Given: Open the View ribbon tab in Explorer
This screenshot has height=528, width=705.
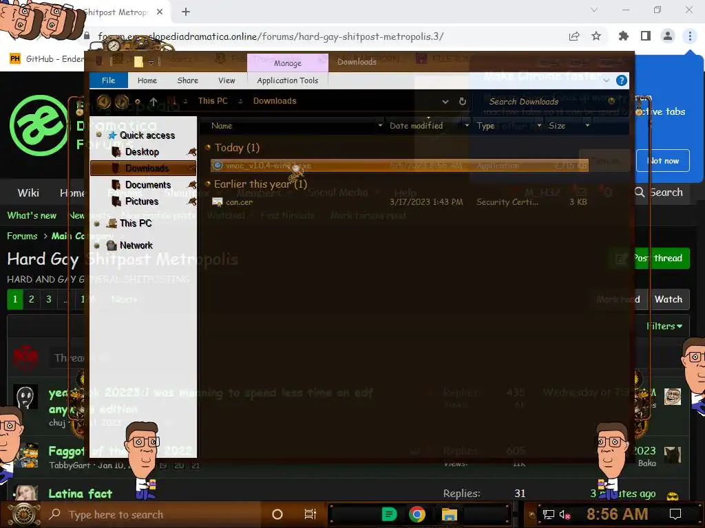Looking at the screenshot, I should [227, 80].
